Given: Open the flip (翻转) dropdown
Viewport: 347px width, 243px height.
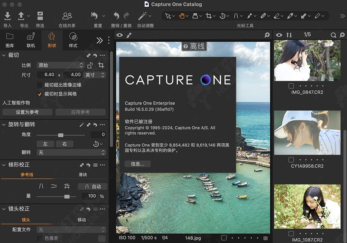Looking at the screenshot, I should click(72, 152).
